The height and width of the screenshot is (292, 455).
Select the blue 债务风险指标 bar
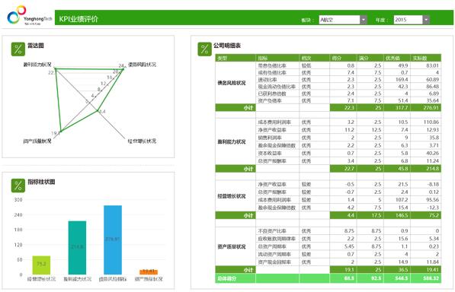coord(113,240)
